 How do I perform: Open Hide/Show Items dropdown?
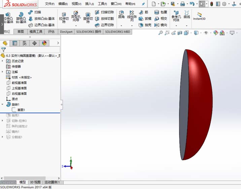211,33
